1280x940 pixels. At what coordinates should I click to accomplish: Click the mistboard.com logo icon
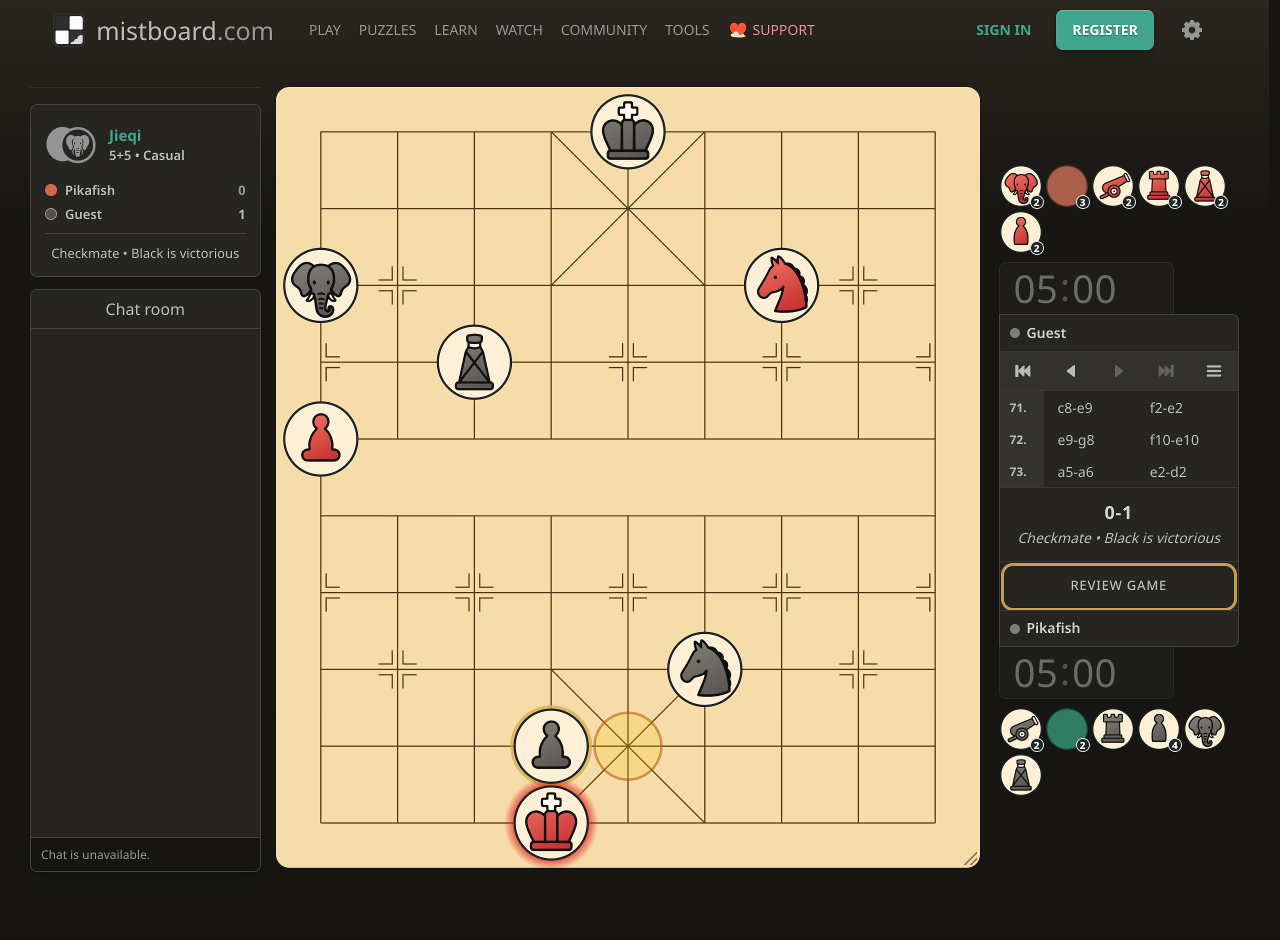coord(69,29)
